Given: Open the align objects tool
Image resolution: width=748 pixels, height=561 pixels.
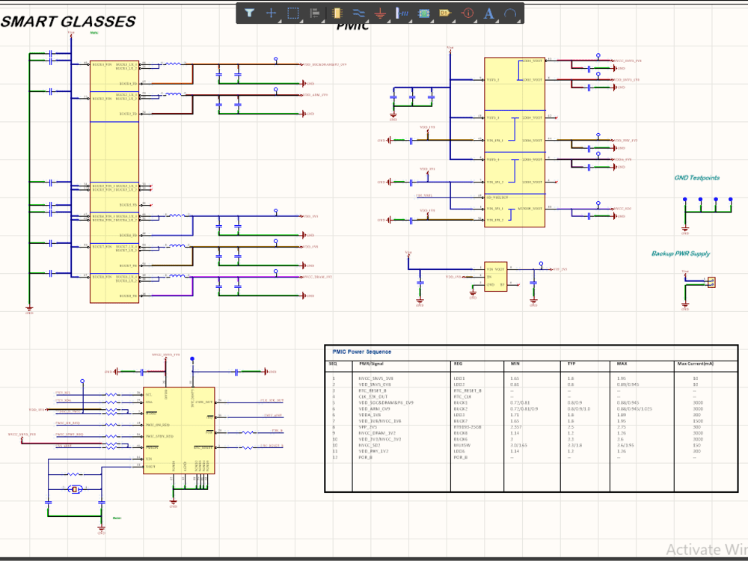Looking at the screenshot, I should coord(314,13).
